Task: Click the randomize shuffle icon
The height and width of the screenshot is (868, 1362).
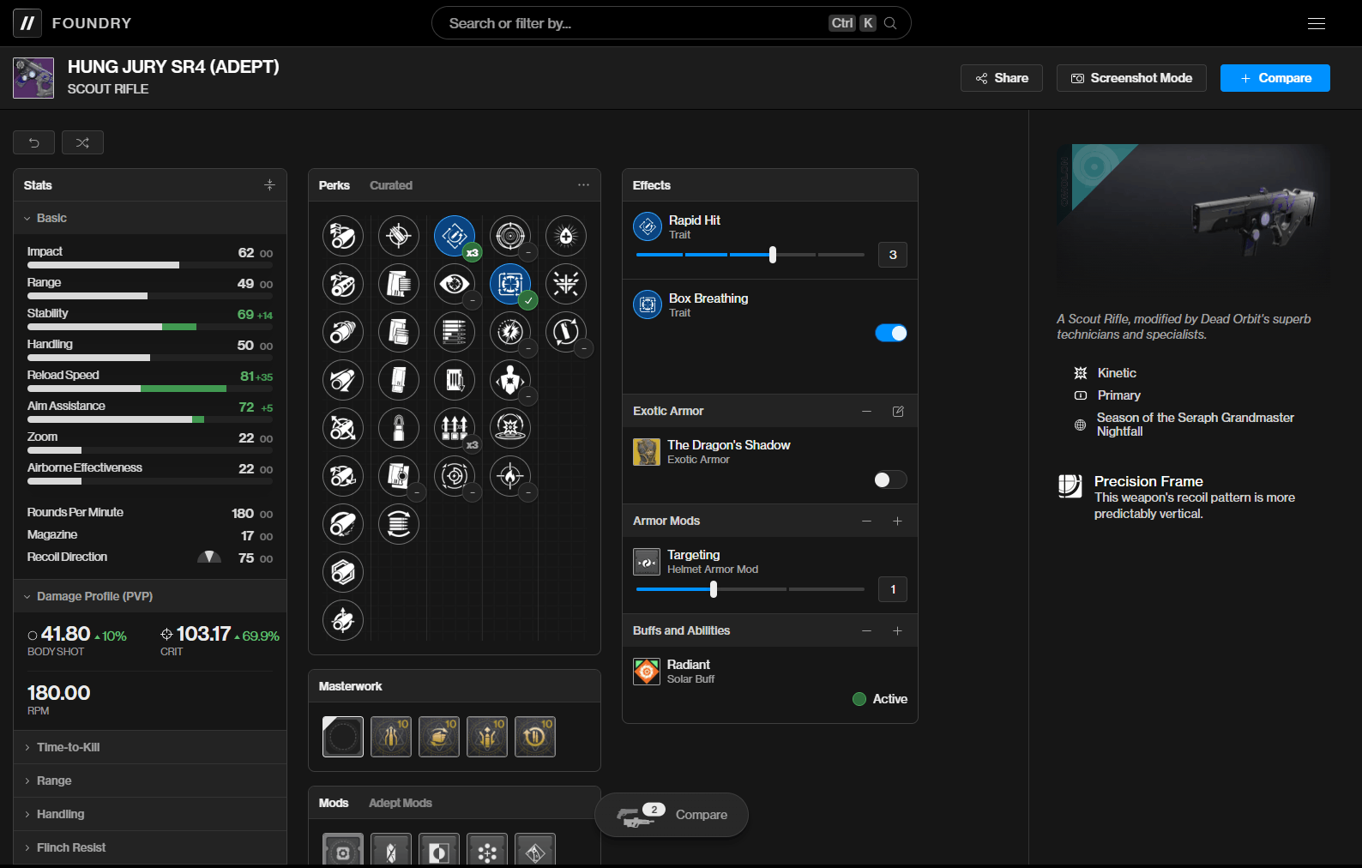Action: point(82,142)
